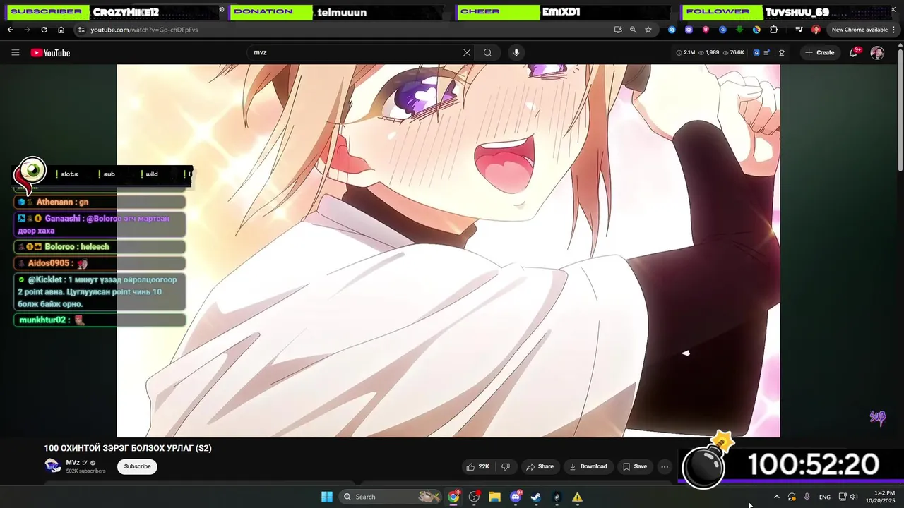This screenshot has height=508, width=904.
Task: Open Discord from the taskbar
Action: click(x=516, y=497)
